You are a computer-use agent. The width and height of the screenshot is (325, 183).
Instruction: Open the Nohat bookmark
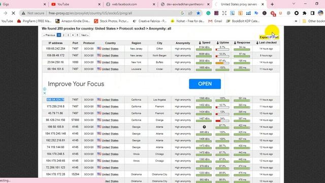187,21
